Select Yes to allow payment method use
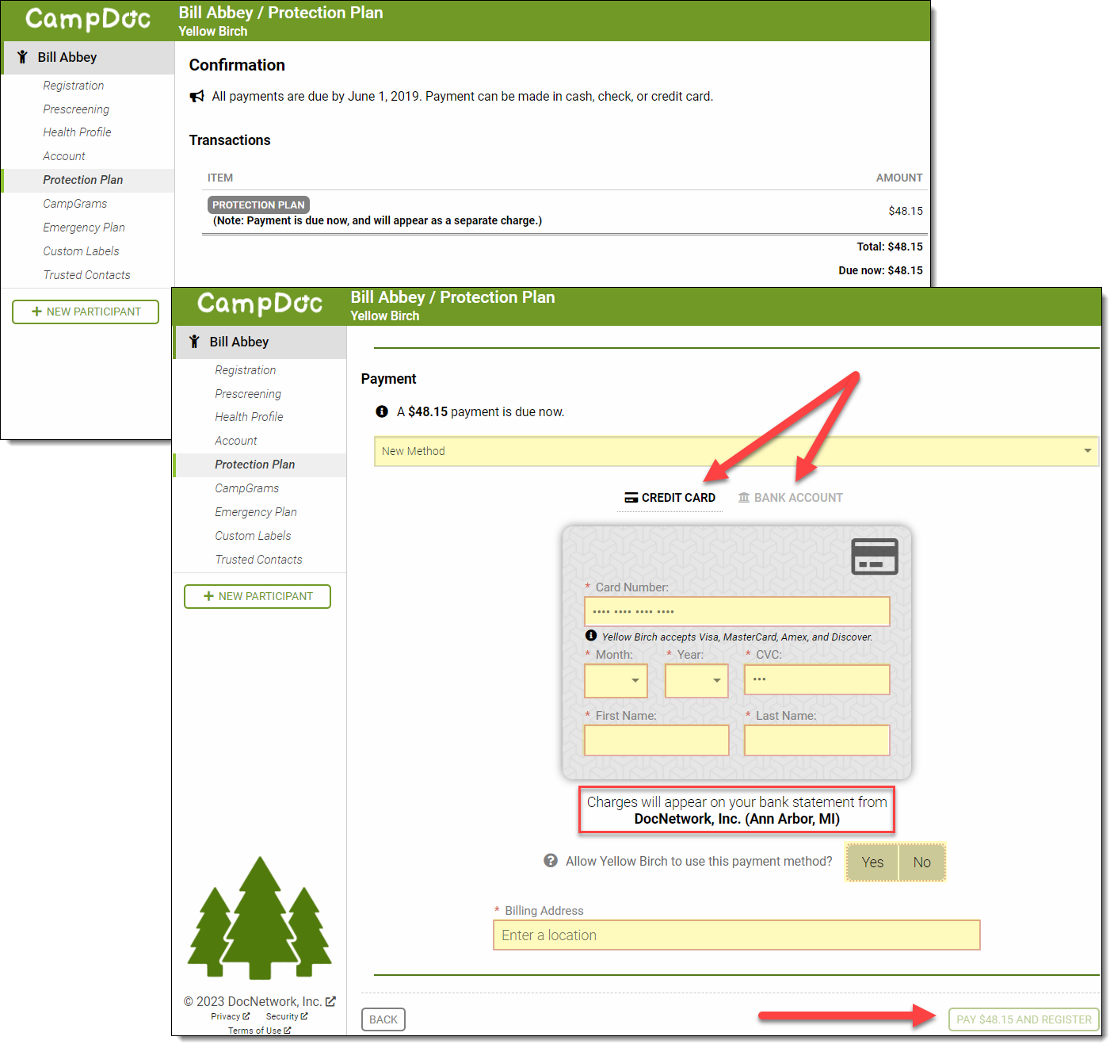 [872, 862]
